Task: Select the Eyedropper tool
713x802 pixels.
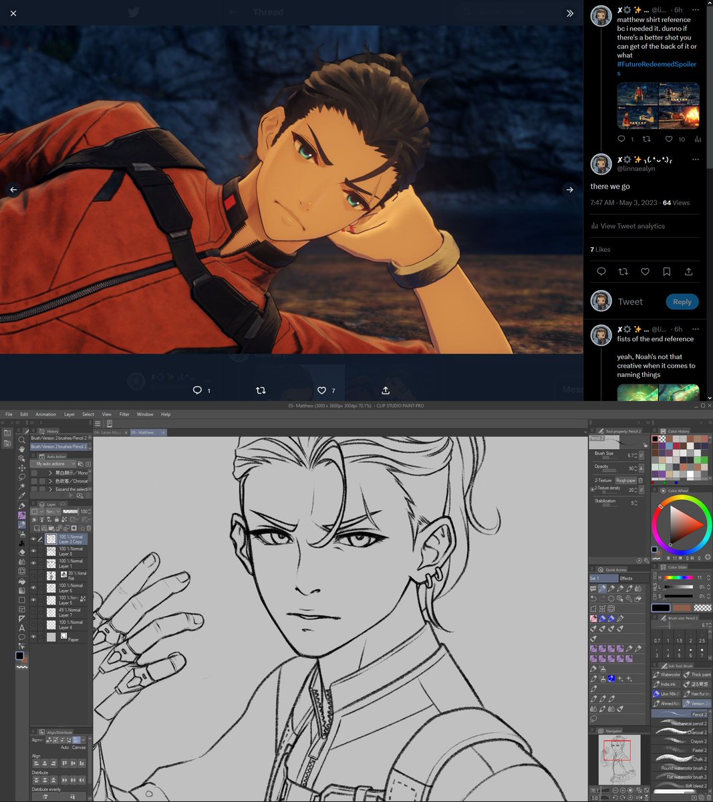Action: (21, 496)
